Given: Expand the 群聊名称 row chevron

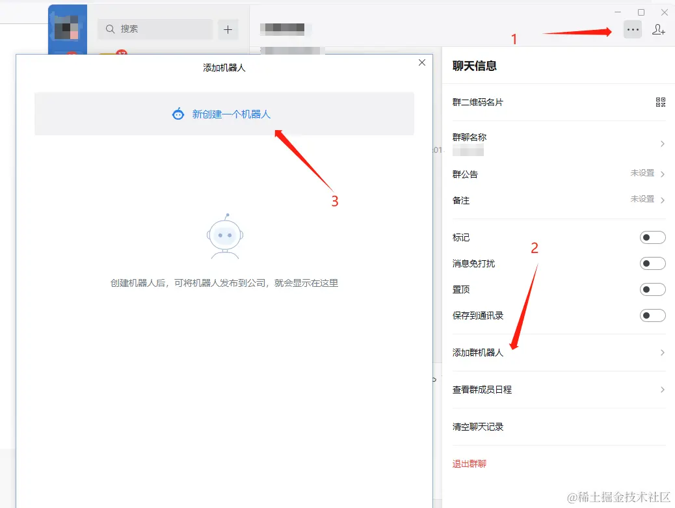Looking at the screenshot, I should 663,144.
